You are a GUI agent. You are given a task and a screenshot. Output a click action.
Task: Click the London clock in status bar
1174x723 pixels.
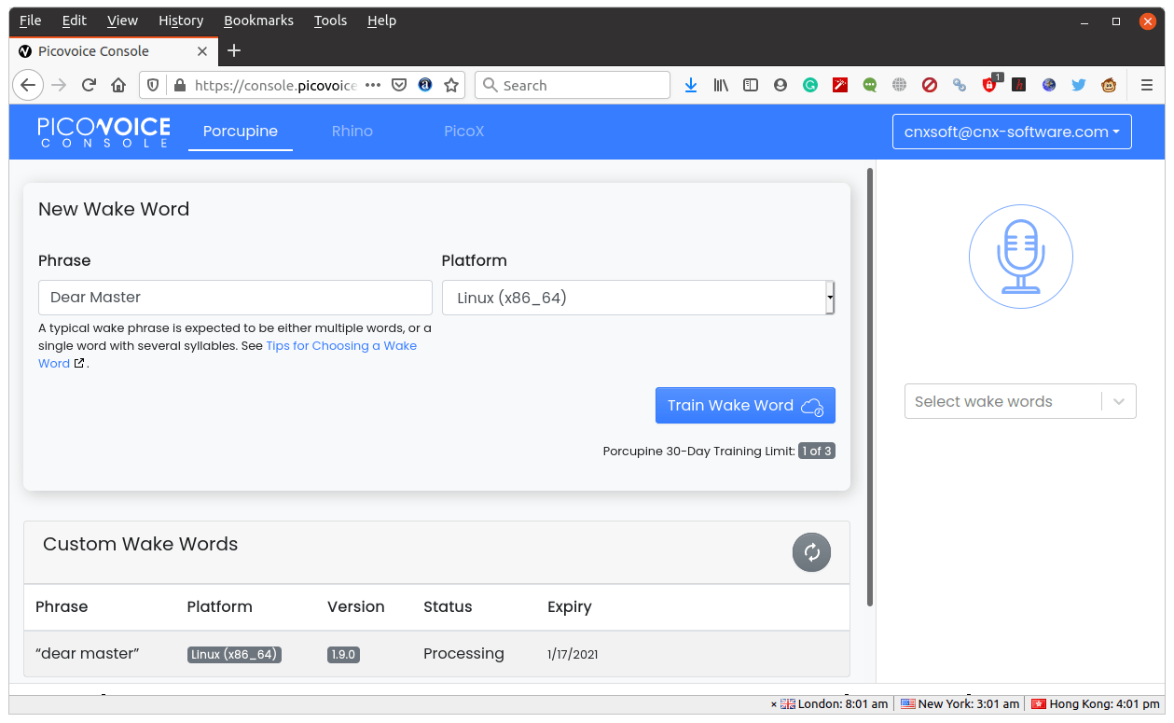(835, 704)
